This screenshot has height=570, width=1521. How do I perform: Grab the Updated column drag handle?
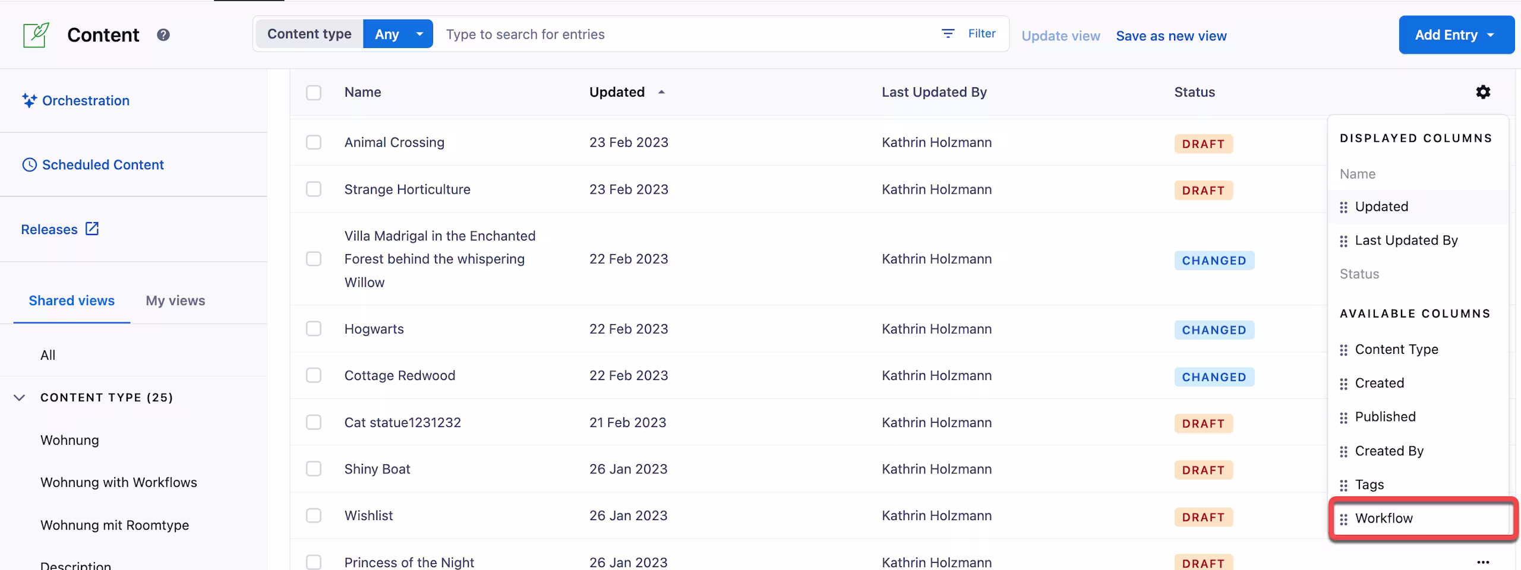pyautogui.click(x=1344, y=207)
